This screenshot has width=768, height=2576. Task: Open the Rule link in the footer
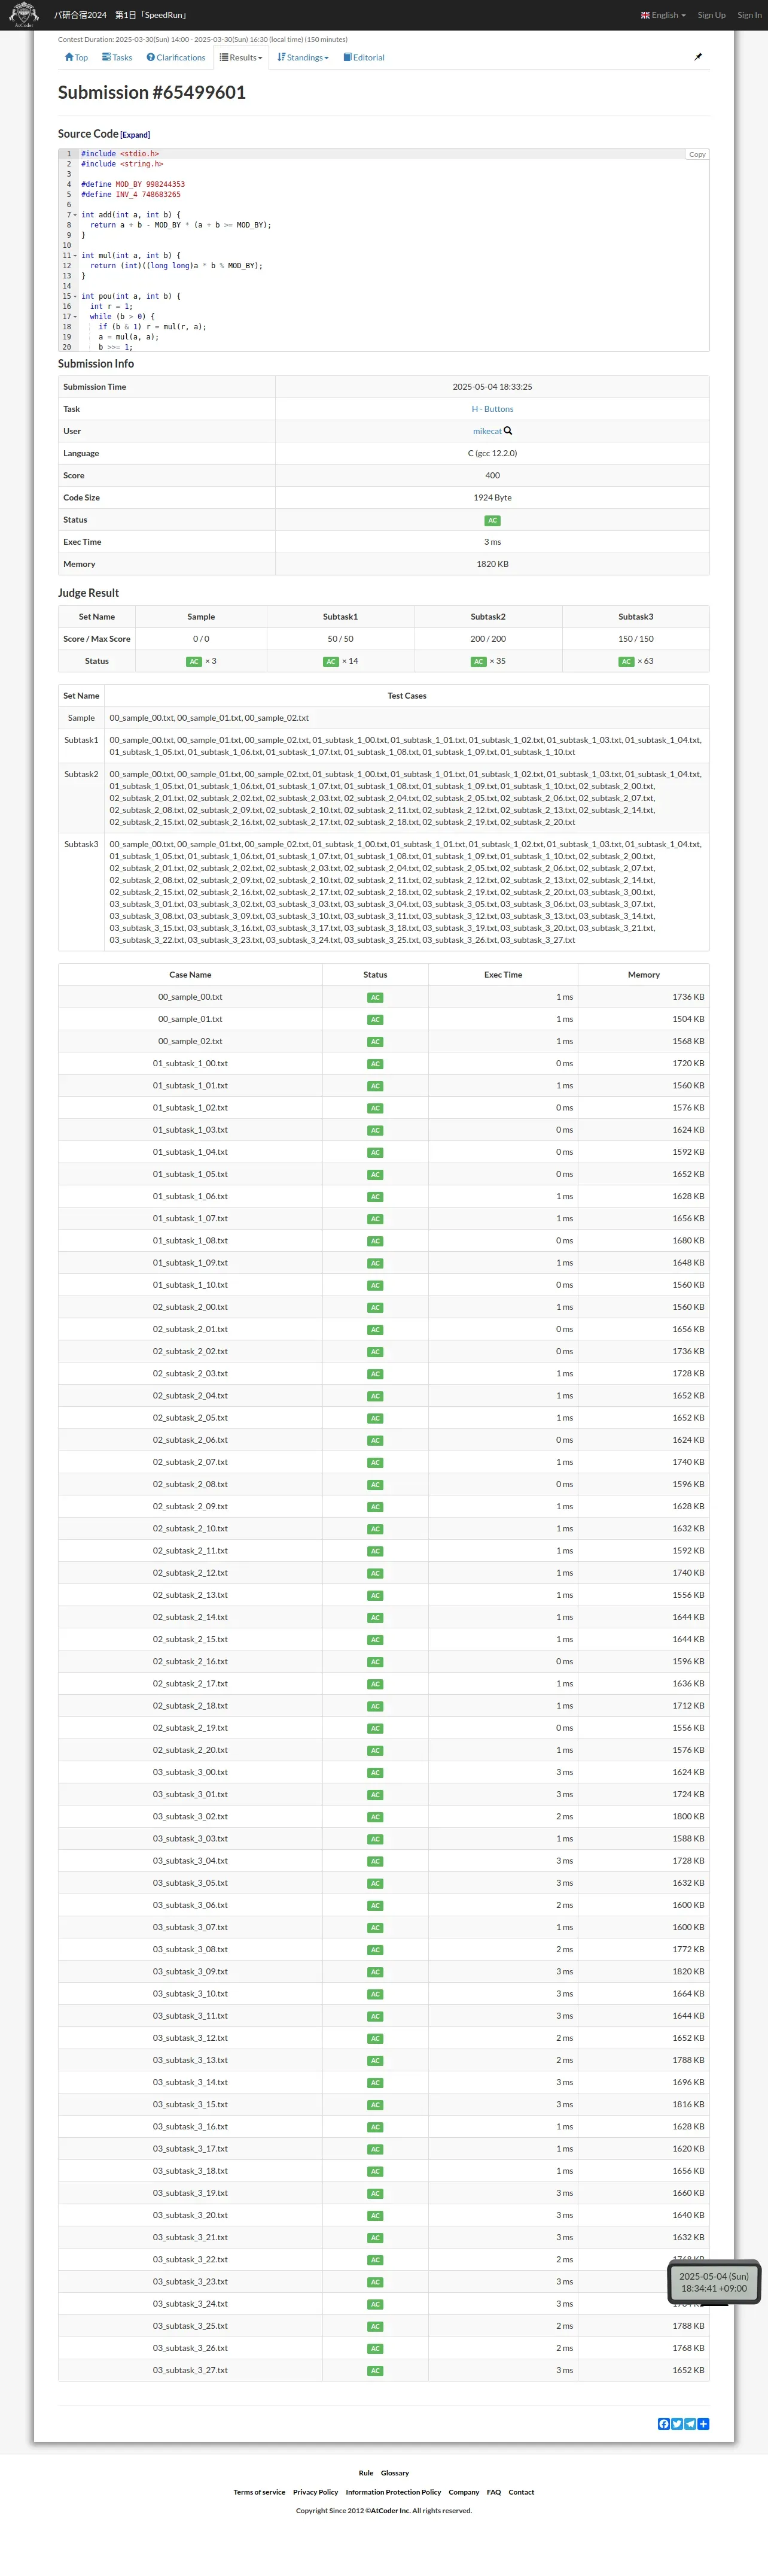click(365, 2473)
